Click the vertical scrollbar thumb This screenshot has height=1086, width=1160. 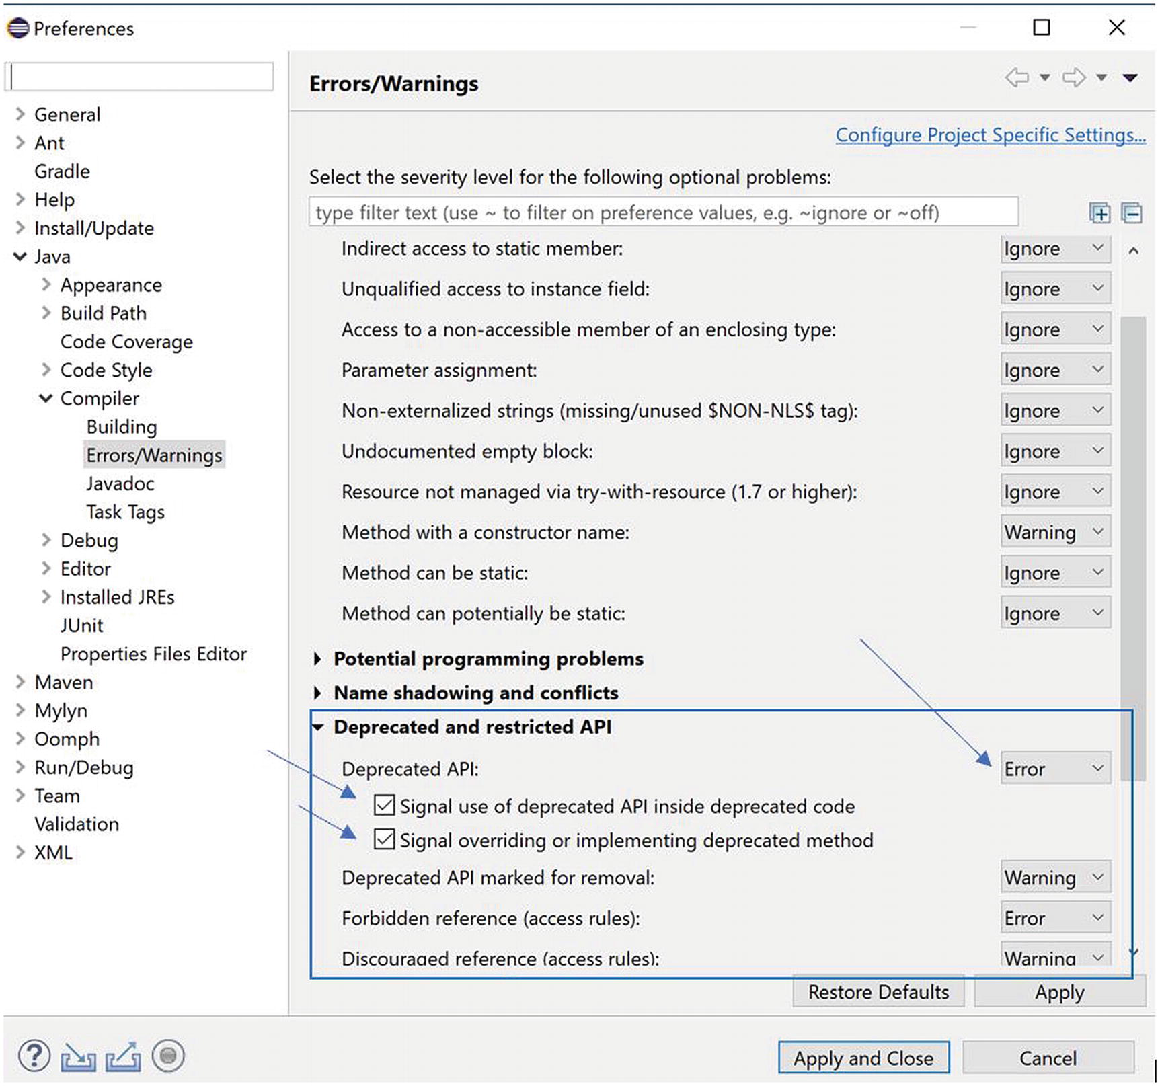pos(1133,548)
